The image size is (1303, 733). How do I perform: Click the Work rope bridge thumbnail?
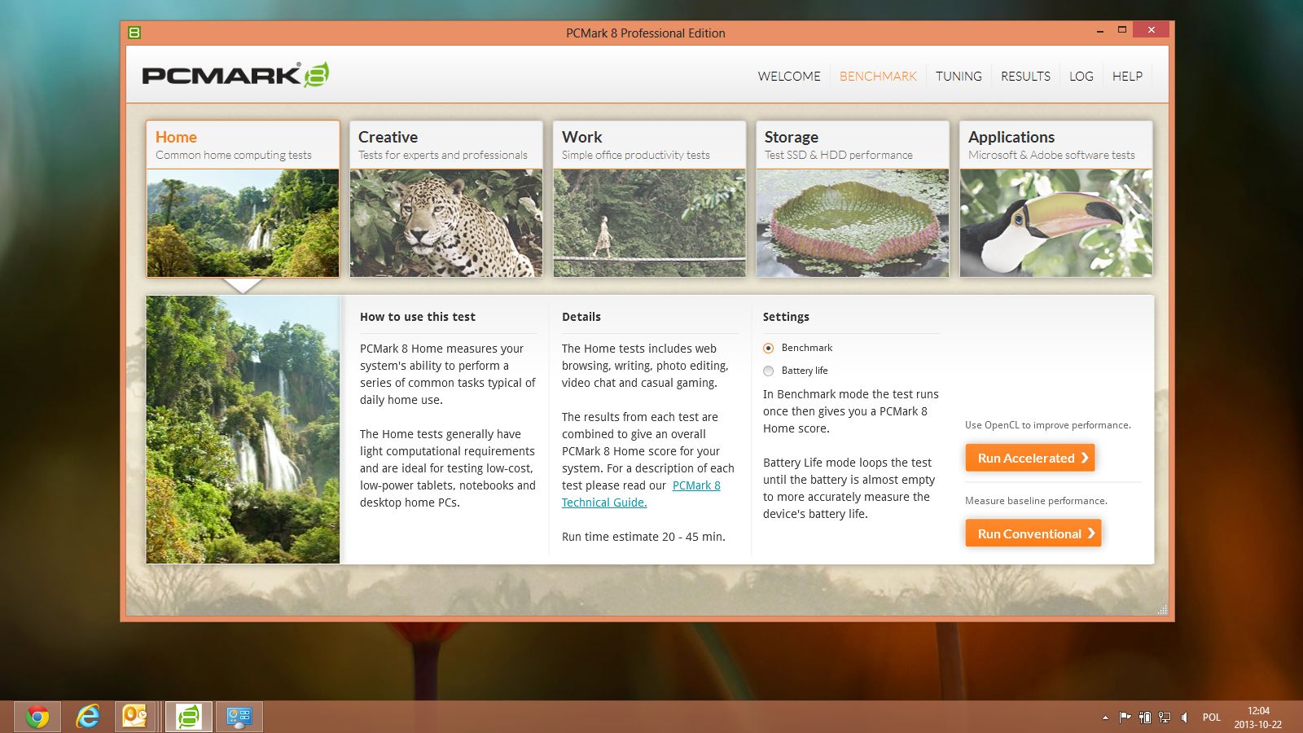coord(650,223)
